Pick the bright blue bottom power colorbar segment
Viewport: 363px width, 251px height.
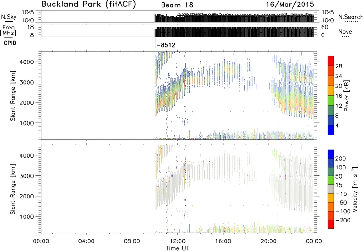(x=331, y=130)
